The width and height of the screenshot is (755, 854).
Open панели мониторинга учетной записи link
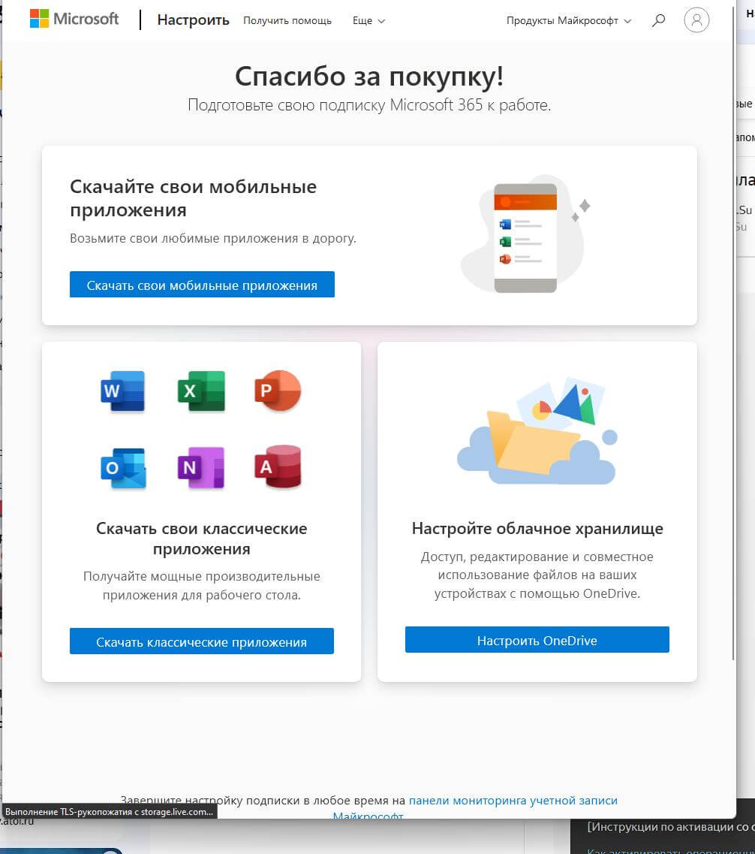[x=513, y=801]
